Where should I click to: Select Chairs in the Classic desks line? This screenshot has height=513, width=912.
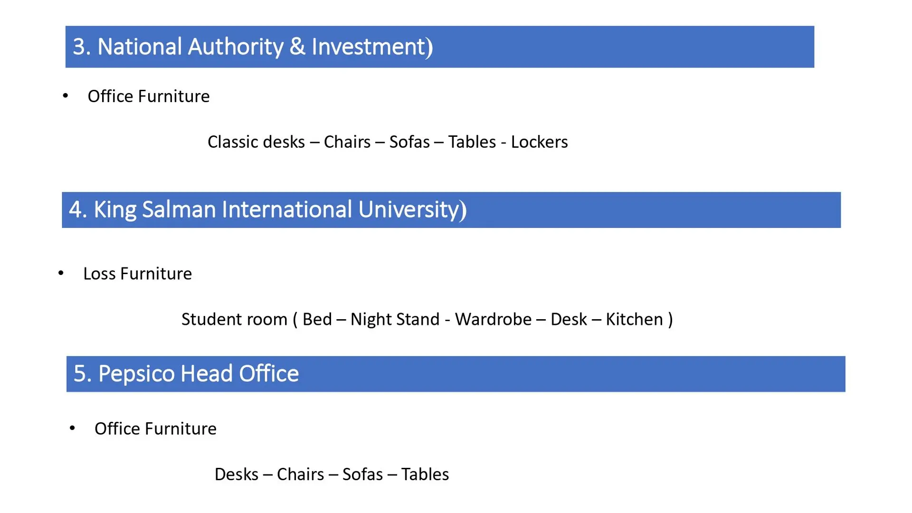coord(347,142)
